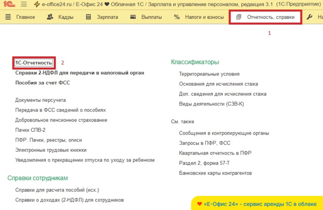323x210 pixels.
Task: Open the hamburger service menu in title bar
Action: coord(24,5)
